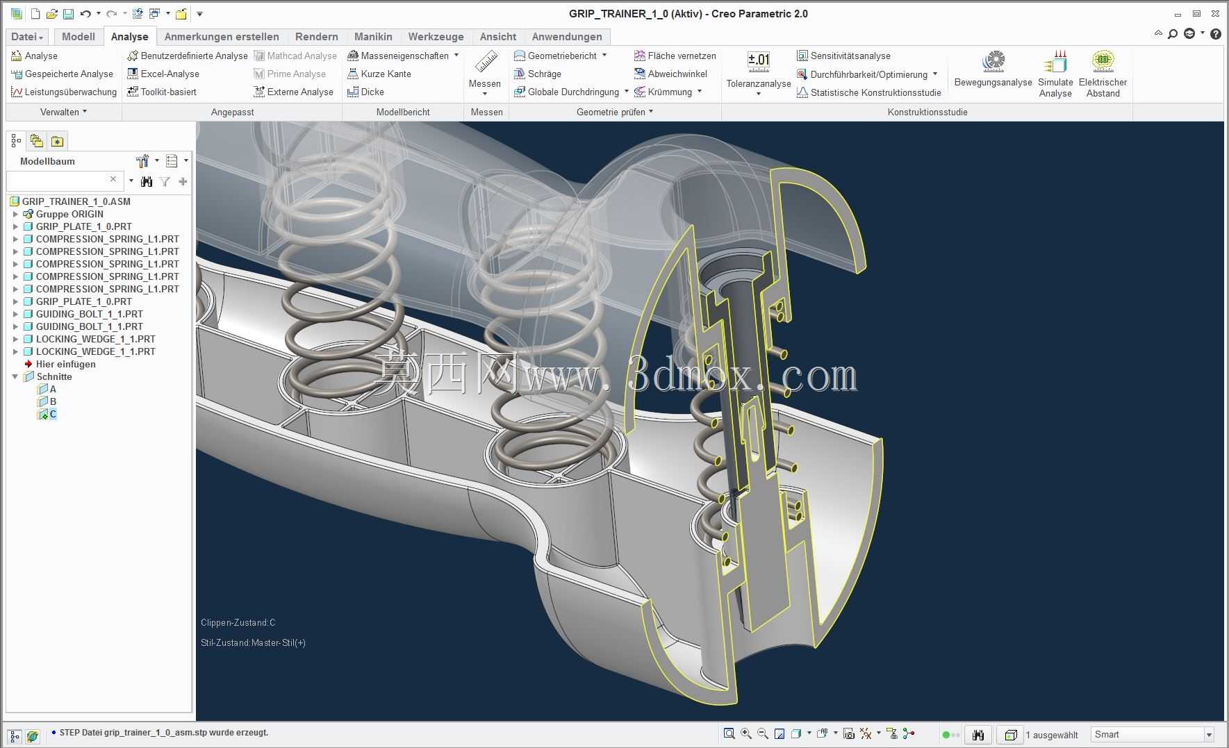Viewport: 1229px width, 748px height.
Task: Open a file with the folder icon
Action: coord(51,14)
